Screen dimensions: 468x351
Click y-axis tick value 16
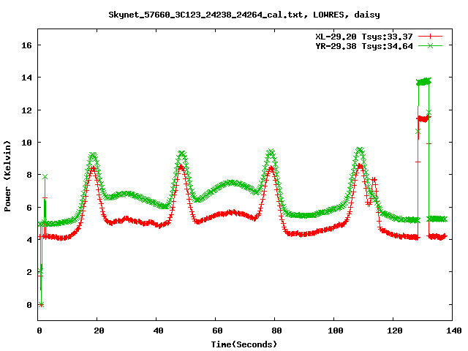(x=27, y=45)
